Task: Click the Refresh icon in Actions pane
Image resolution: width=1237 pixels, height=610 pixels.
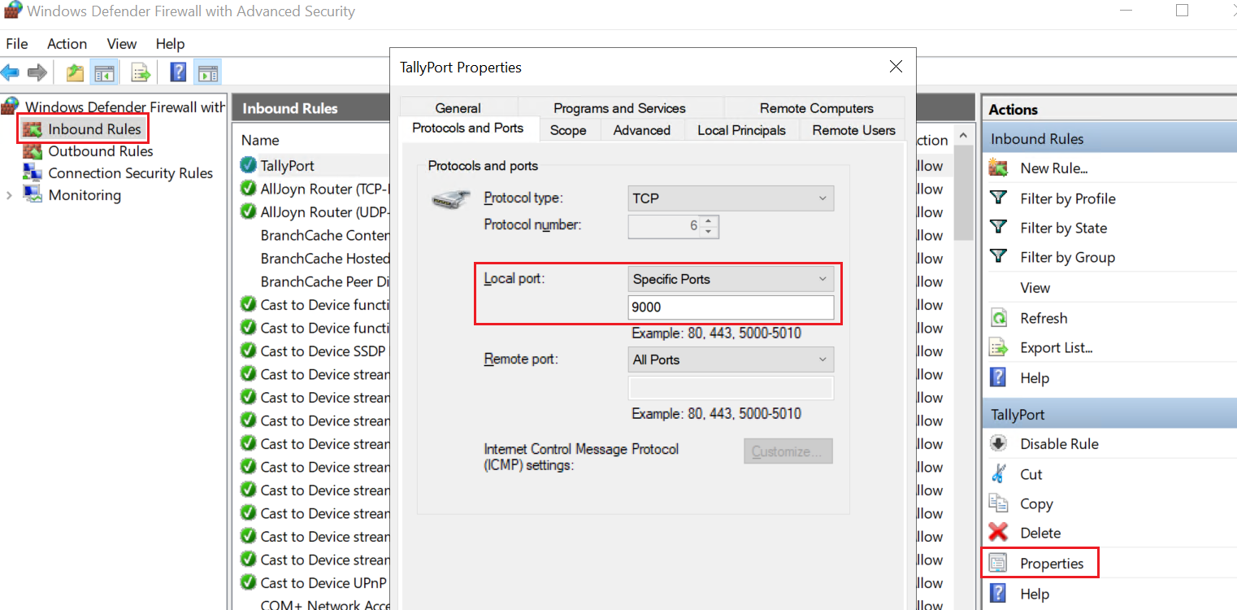Action: click(x=998, y=318)
